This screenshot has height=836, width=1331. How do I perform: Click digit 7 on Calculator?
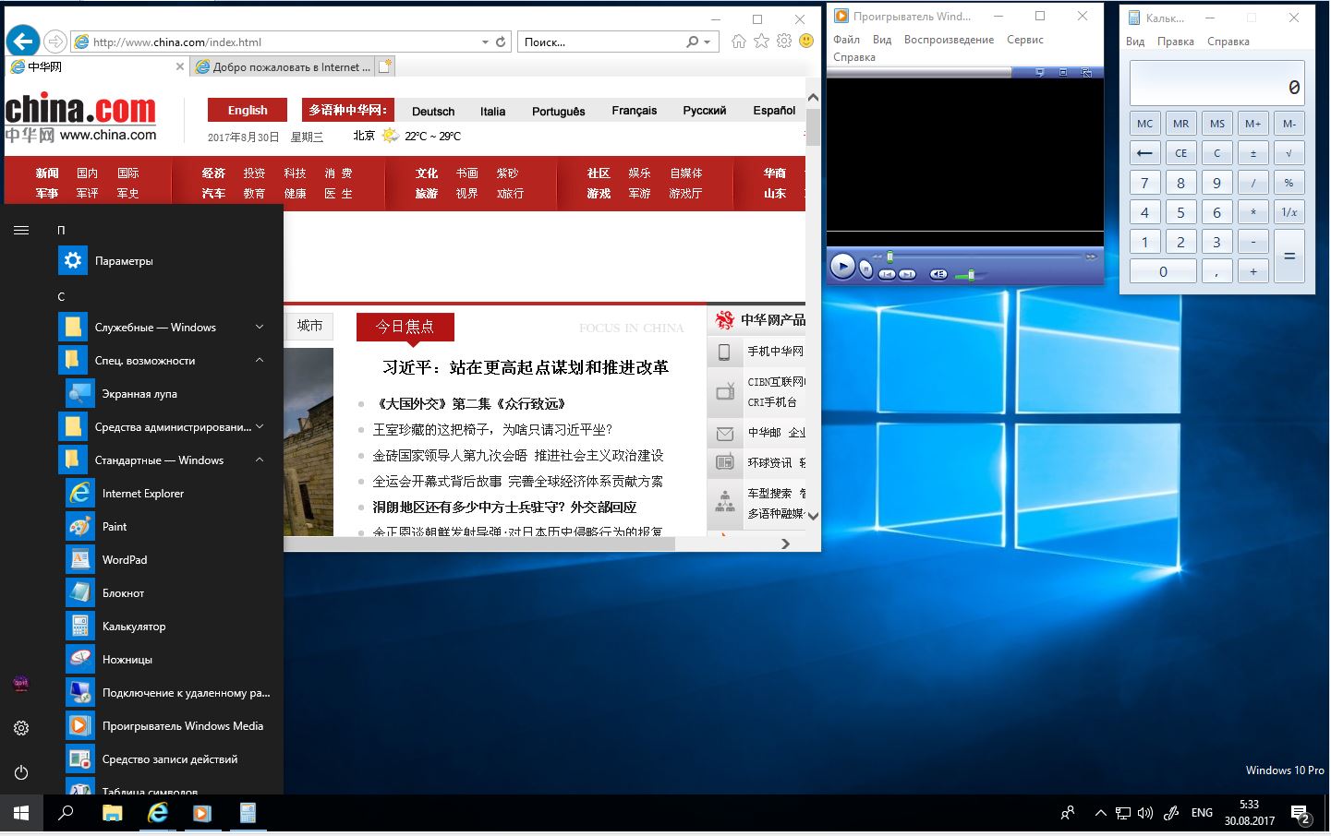1144,183
